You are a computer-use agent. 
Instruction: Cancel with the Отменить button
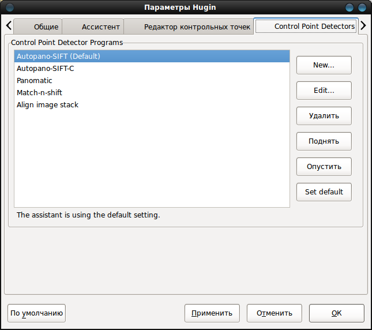point(275,313)
